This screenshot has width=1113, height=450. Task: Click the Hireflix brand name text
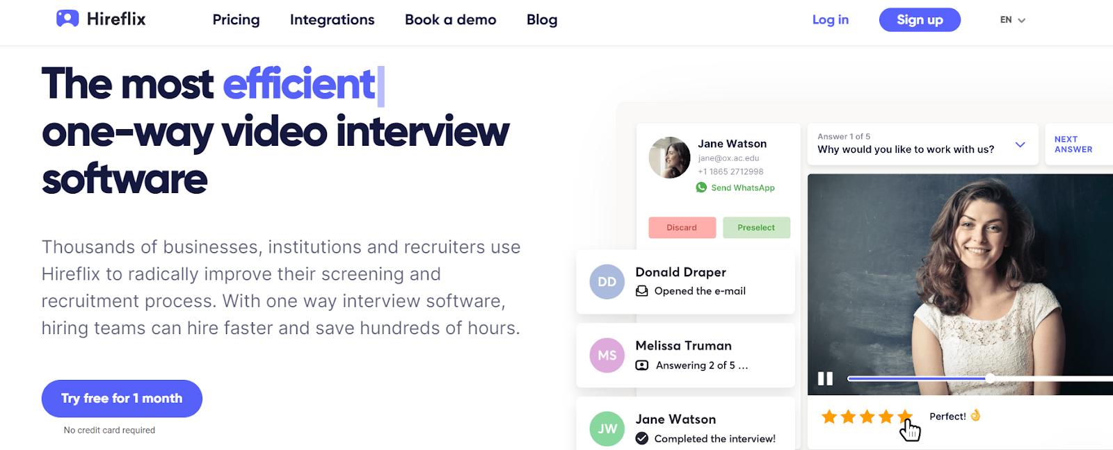click(x=116, y=19)
